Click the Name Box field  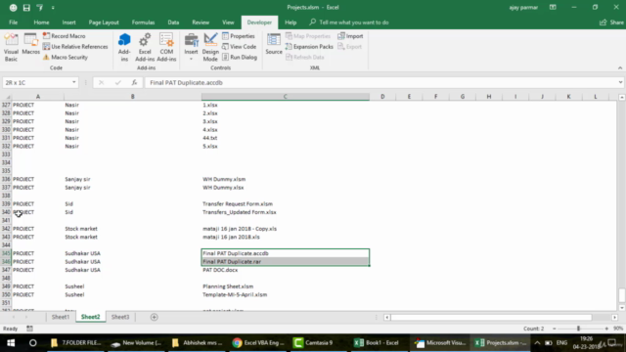point(36,82)
